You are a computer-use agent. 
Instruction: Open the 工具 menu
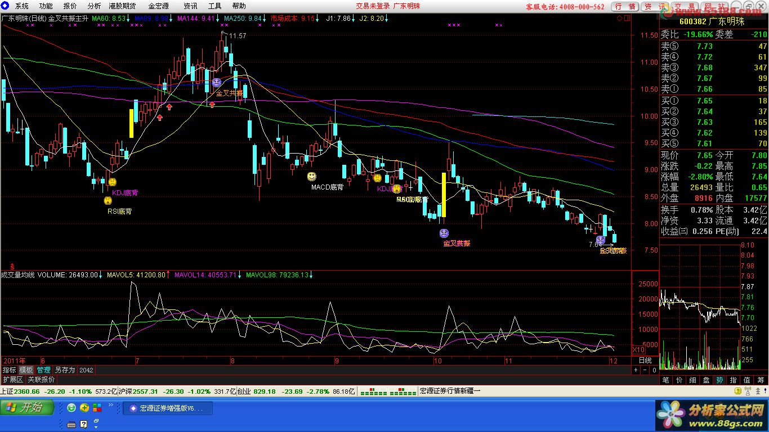pos(214,6)
